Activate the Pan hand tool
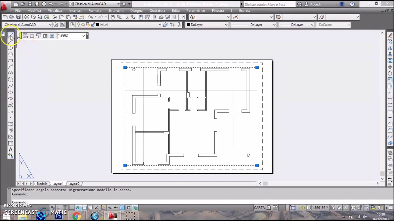 pos(113,17)
